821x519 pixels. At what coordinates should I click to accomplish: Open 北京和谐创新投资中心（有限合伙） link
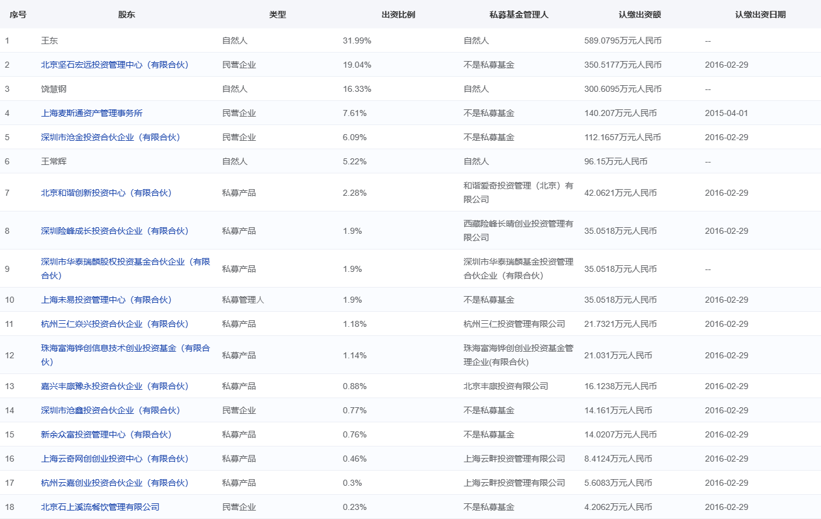[106, 193]
